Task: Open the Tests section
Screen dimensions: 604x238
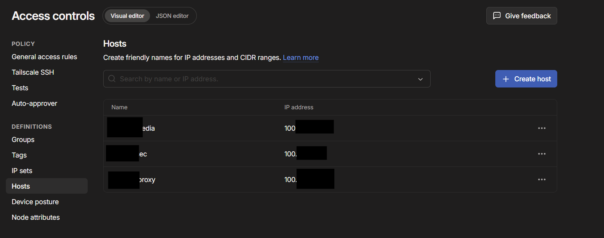Action: tap(20, 88)
